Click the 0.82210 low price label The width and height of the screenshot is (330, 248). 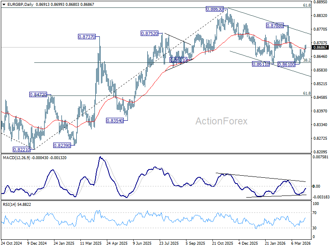click(22, 150)
